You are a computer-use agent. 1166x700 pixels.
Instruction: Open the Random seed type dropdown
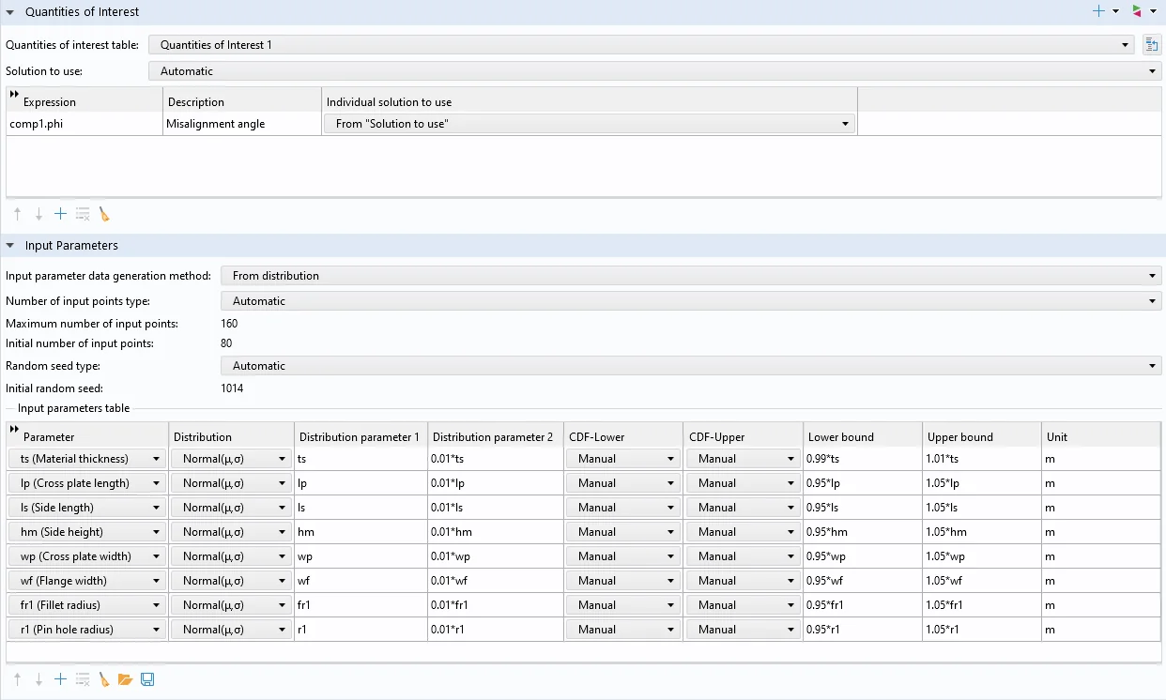coord(690,366)
